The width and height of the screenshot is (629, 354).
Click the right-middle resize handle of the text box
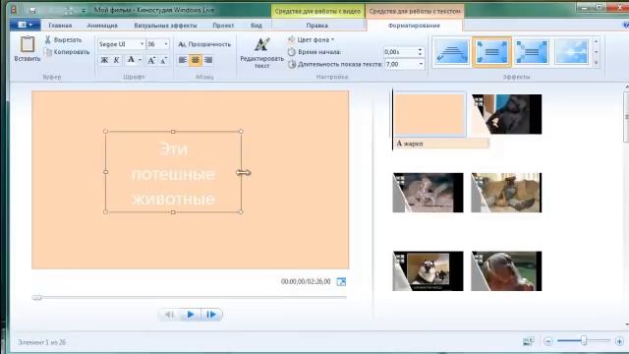coord(241,172)
